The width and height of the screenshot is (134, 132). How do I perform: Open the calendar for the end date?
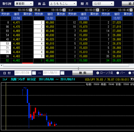point(62,73)
